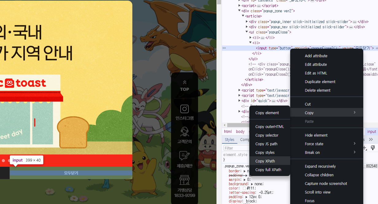Expand the background CSS property triangle
Viewport: 378px width, 204px height.
(x=252, y=184)
